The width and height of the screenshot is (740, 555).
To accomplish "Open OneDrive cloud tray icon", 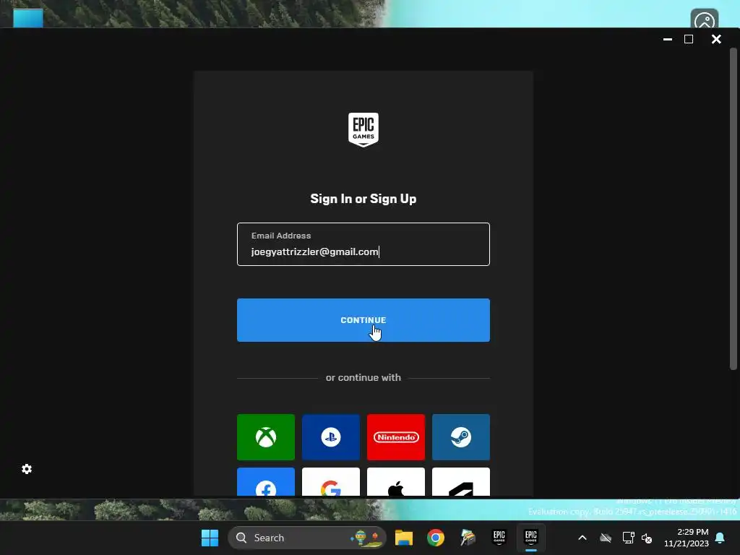I will [606, 538].
